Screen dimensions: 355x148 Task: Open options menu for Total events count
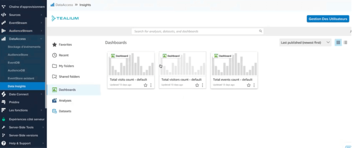point(254,85)
